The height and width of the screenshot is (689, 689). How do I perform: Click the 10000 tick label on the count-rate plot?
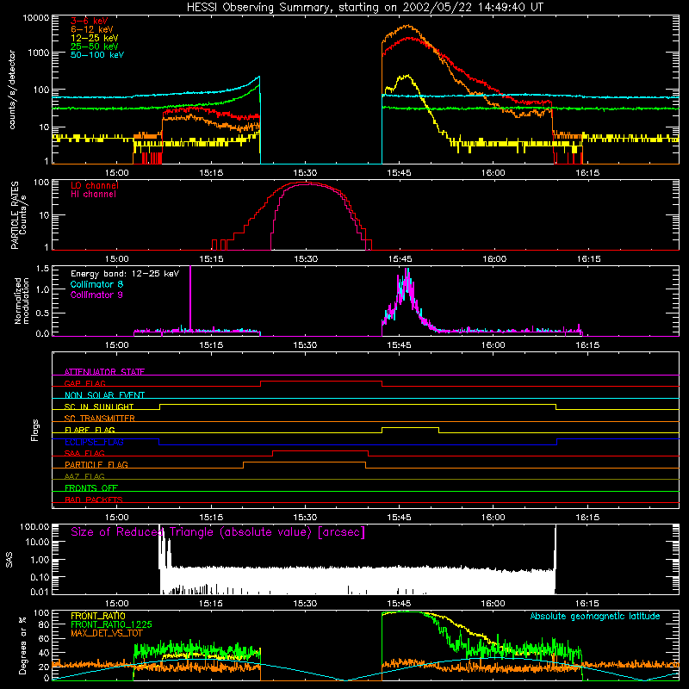36,18
